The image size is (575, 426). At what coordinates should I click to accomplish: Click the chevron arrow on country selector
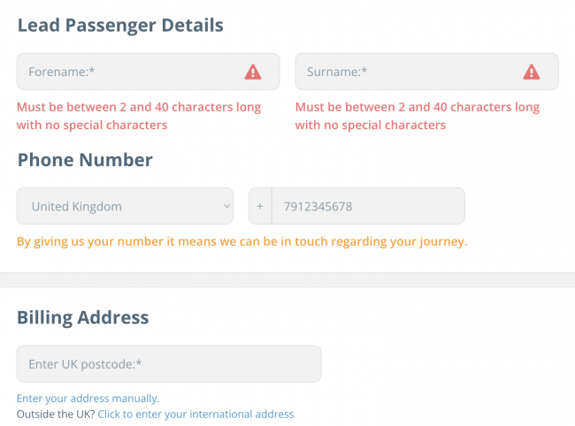pos(226,206)
